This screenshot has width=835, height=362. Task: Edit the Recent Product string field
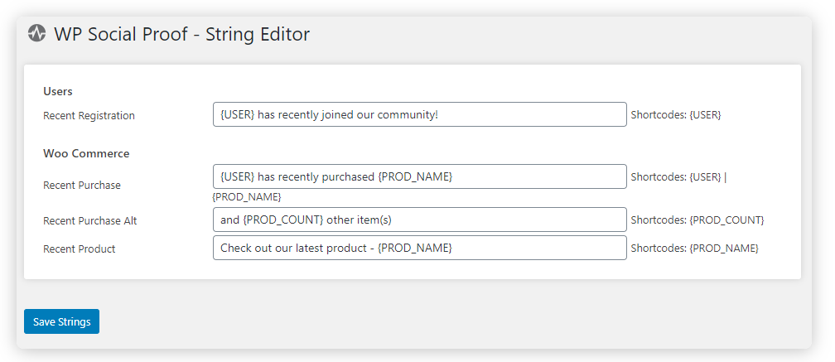tap(420, 248)
